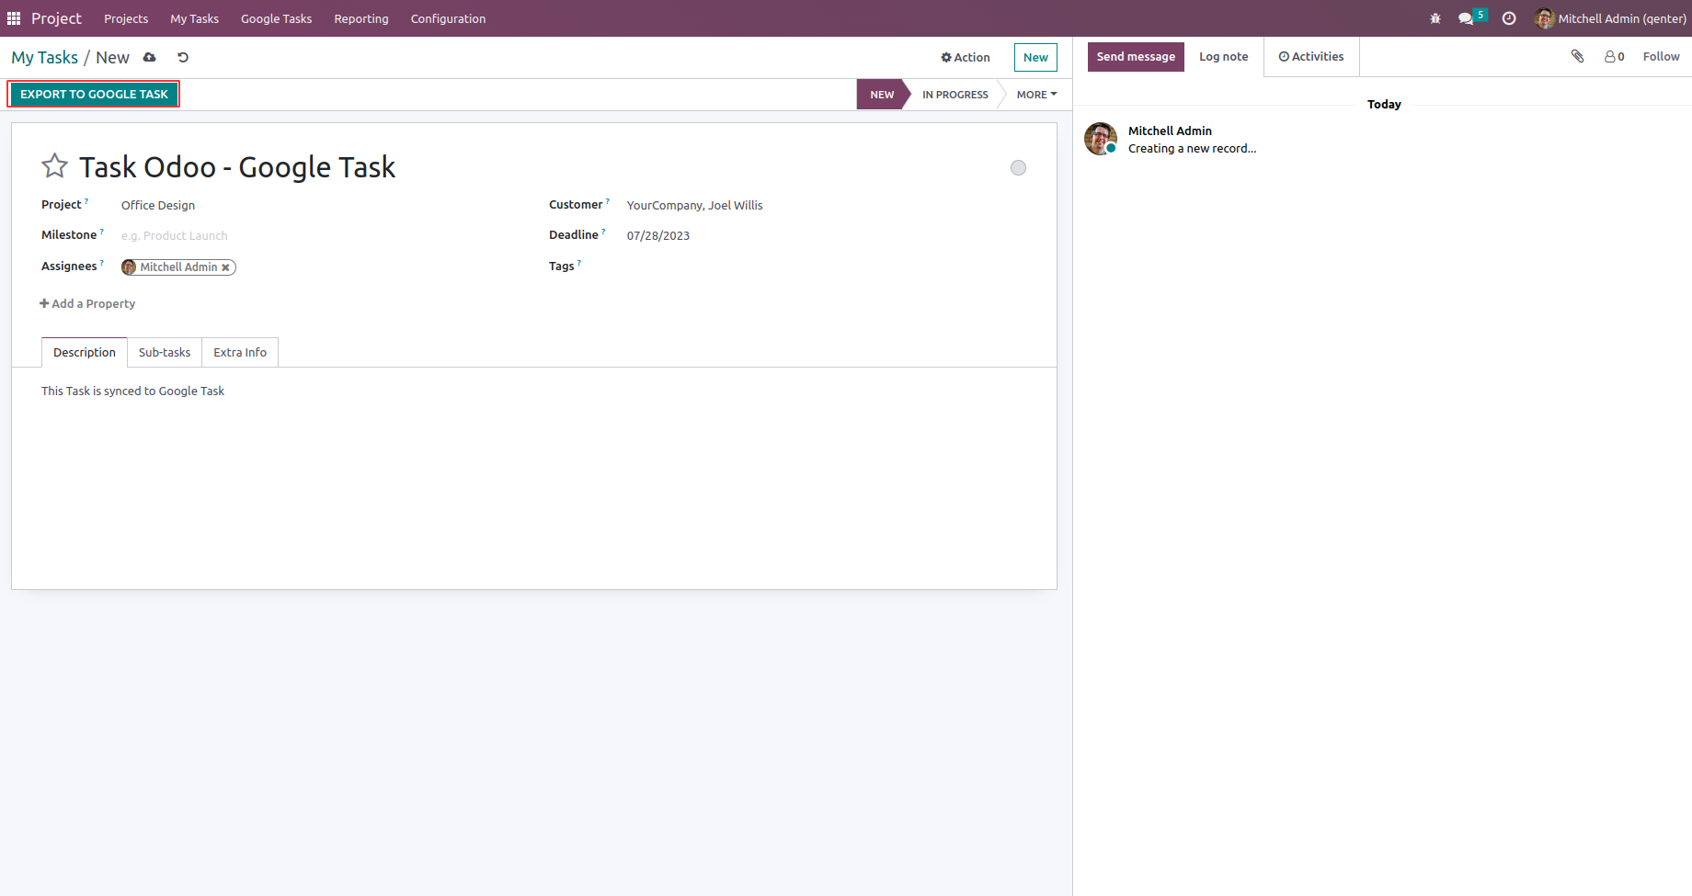Open the Projects menu
The image size is (1692, 896).
[126, 18]
